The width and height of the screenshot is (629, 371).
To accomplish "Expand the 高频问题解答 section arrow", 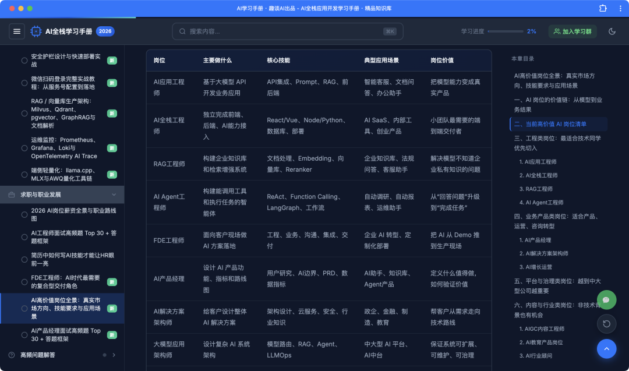I will (114, 355).
